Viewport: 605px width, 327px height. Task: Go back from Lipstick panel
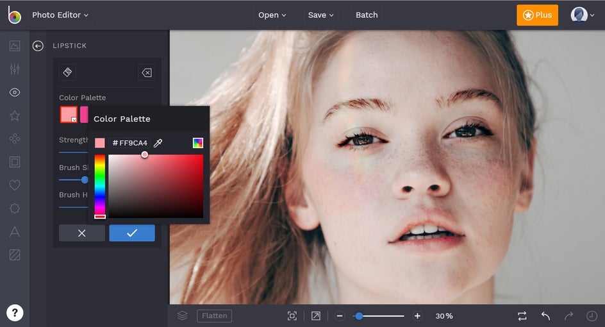click(38, 46)
